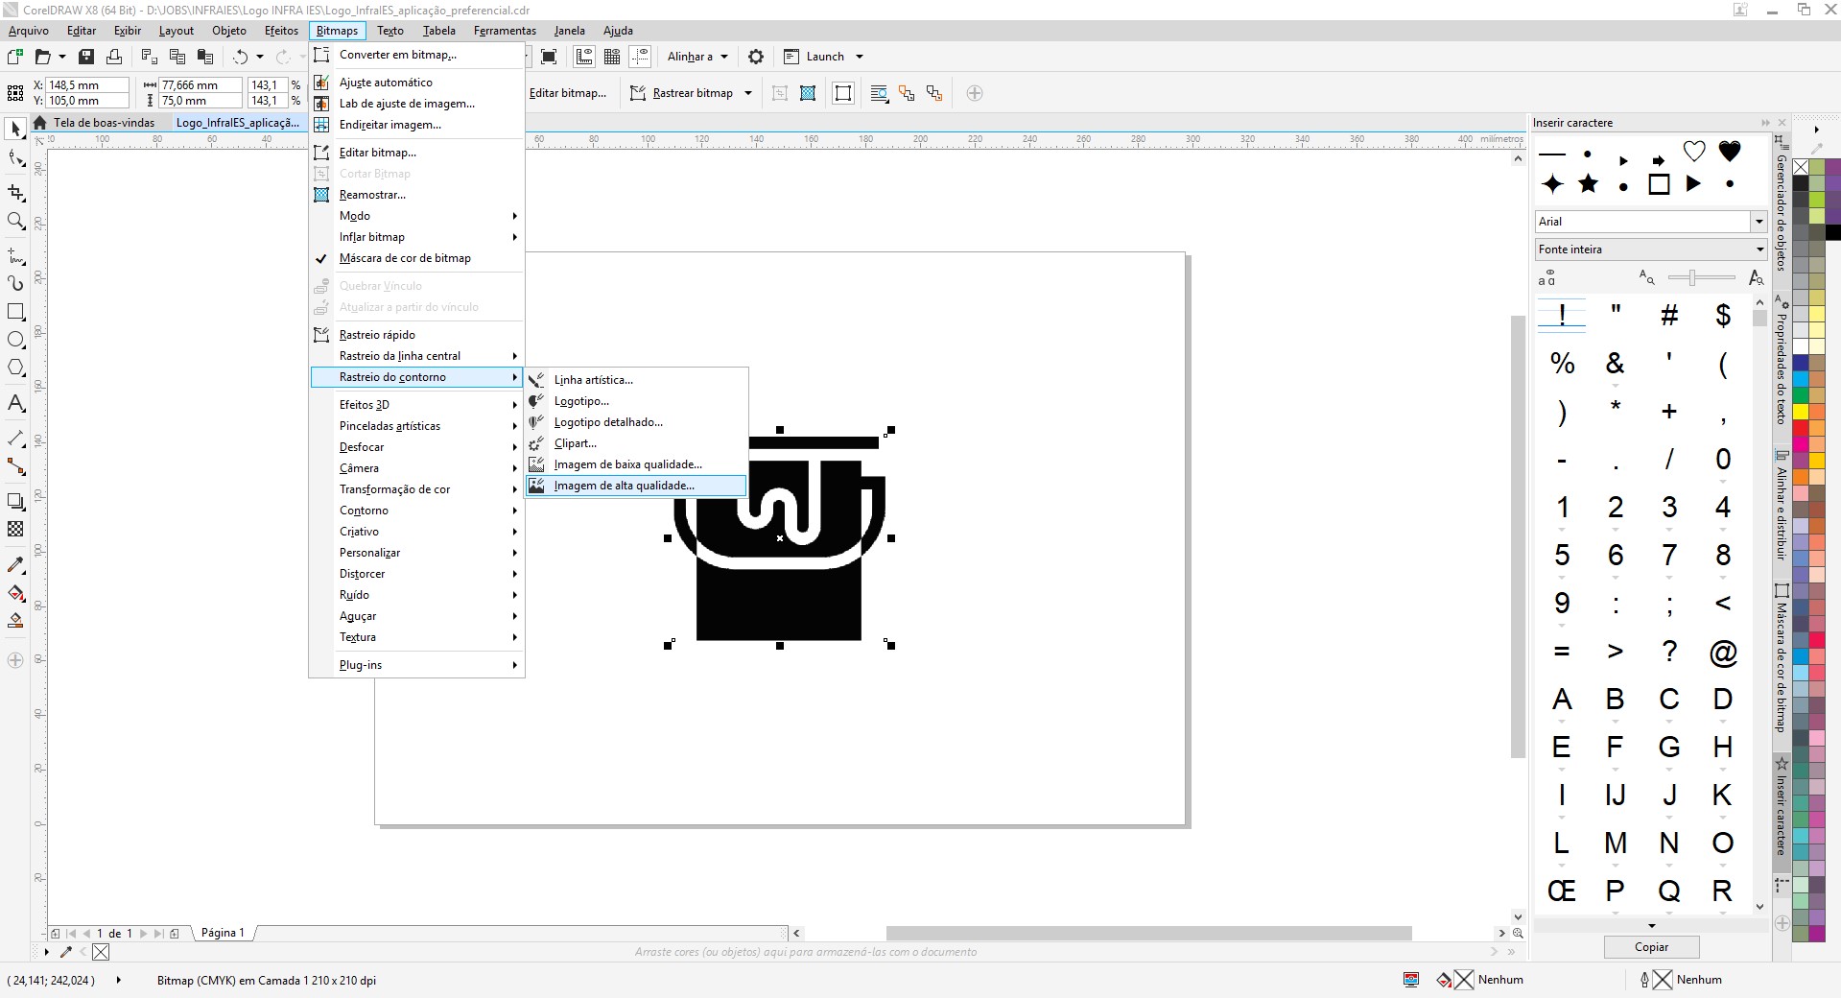The height and width of the screenshot is (998, 1841).
Task: Switch to Tela de boas-vindas tab
Action: click(103, 123)
